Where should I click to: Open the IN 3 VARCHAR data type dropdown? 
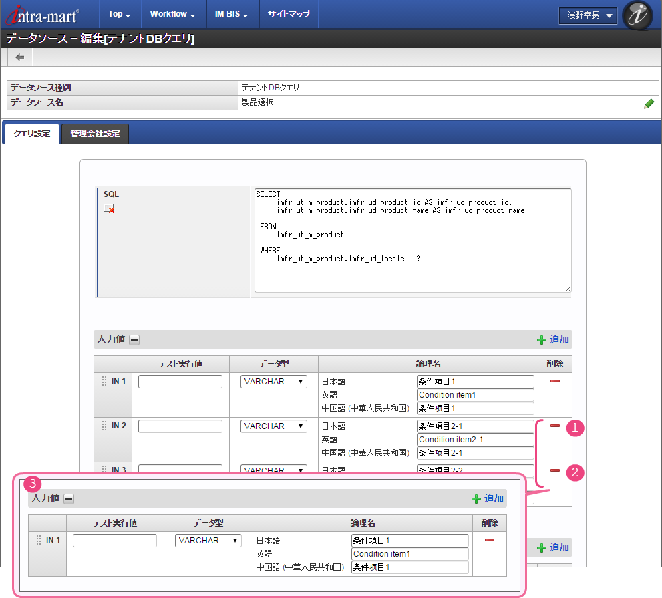274,469
